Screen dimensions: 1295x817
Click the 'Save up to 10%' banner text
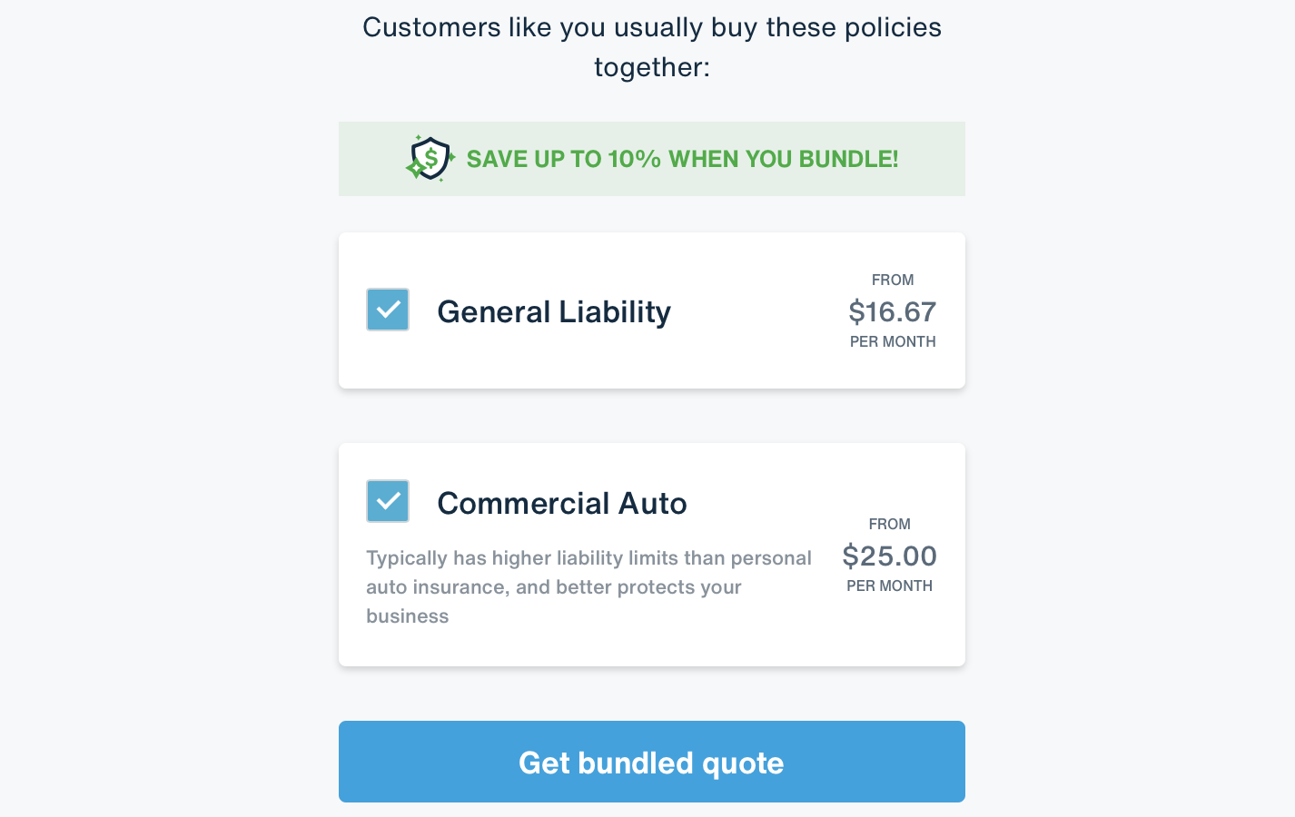(681, 160)
